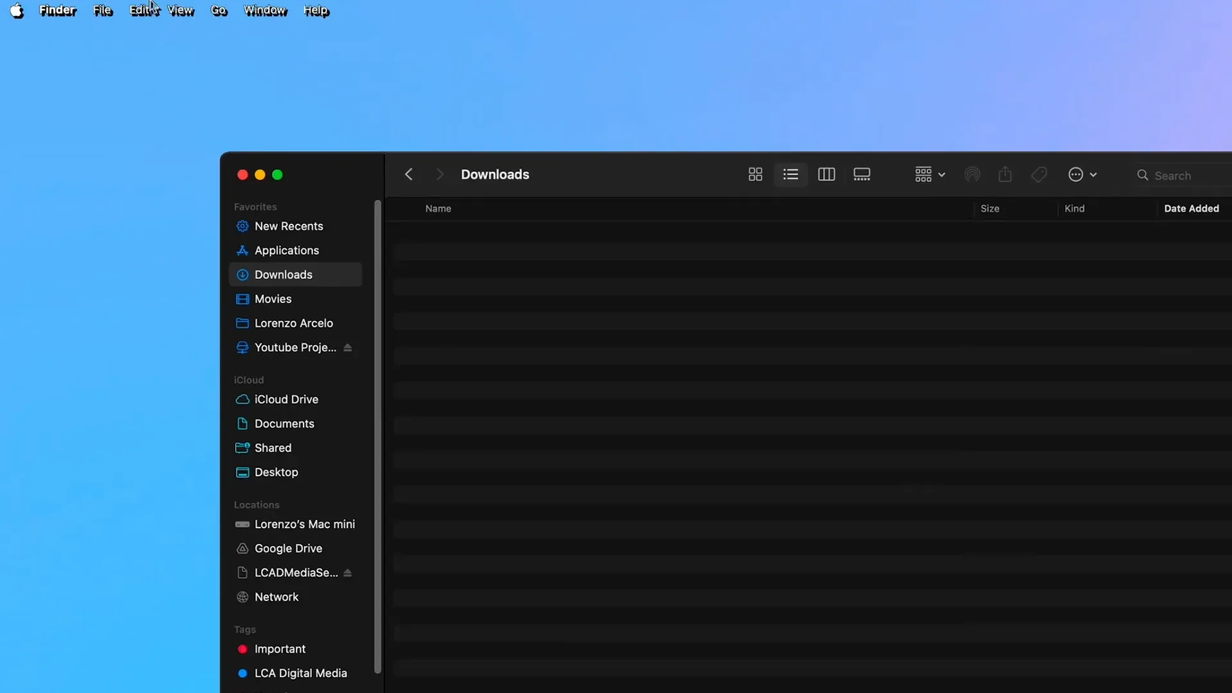Screen dimensions: 1232x693
Task: Open the File menu
Action: pos(103,11)
